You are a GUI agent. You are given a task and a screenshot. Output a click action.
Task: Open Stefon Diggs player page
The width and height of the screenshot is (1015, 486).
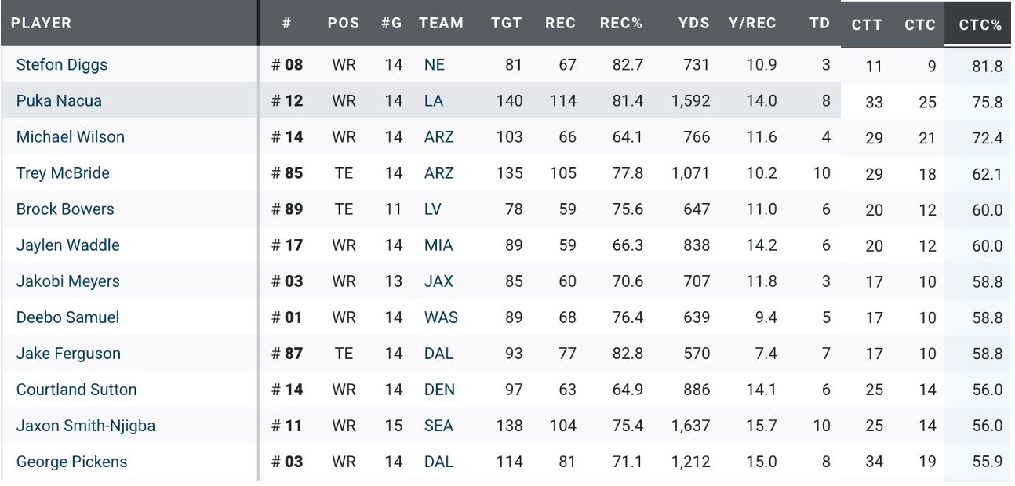click(62, 65)
